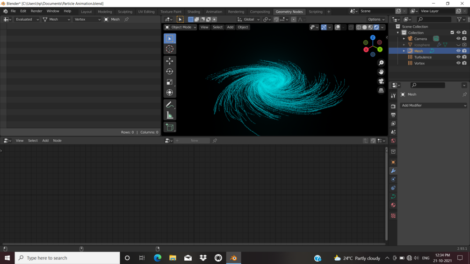Open viewport Options dropdown

[376, 20]
